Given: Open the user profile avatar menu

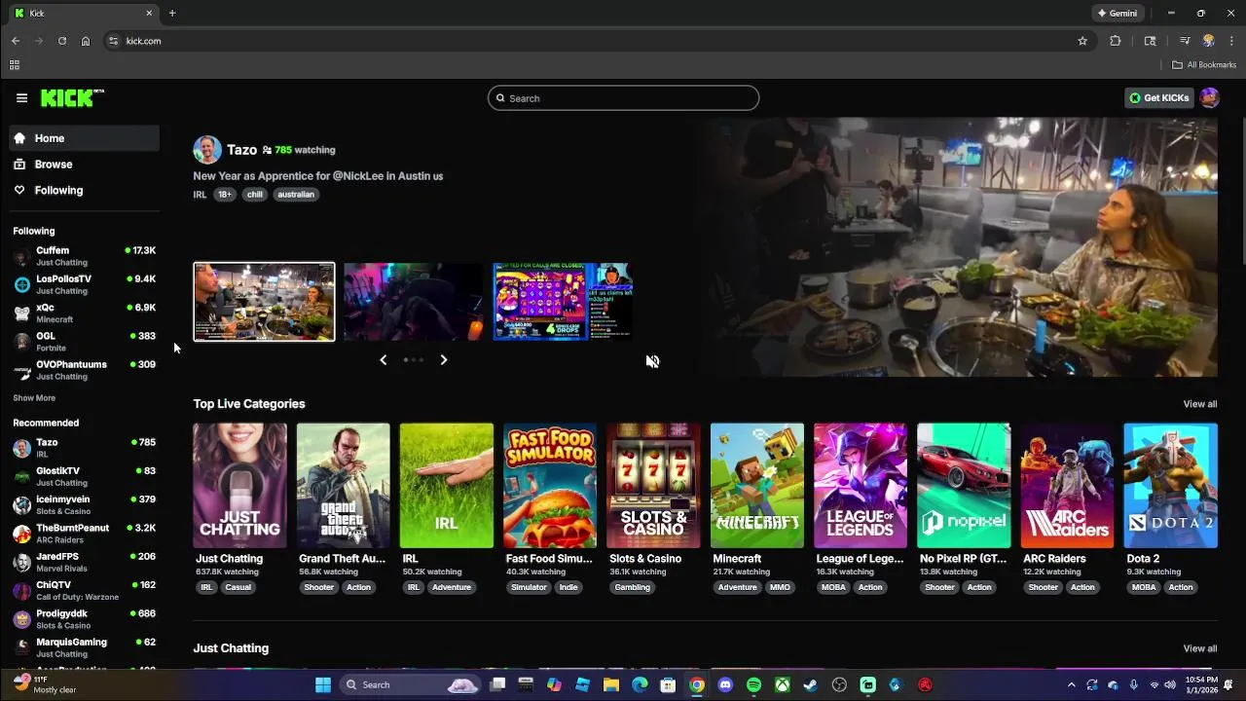Looking at the screenshot, I should pos(1209,97).
